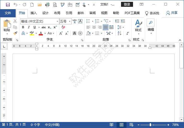This screenshot has width=184, height=128.
Task: Expand borders dropdown arrow
Action: click(101, 34)
